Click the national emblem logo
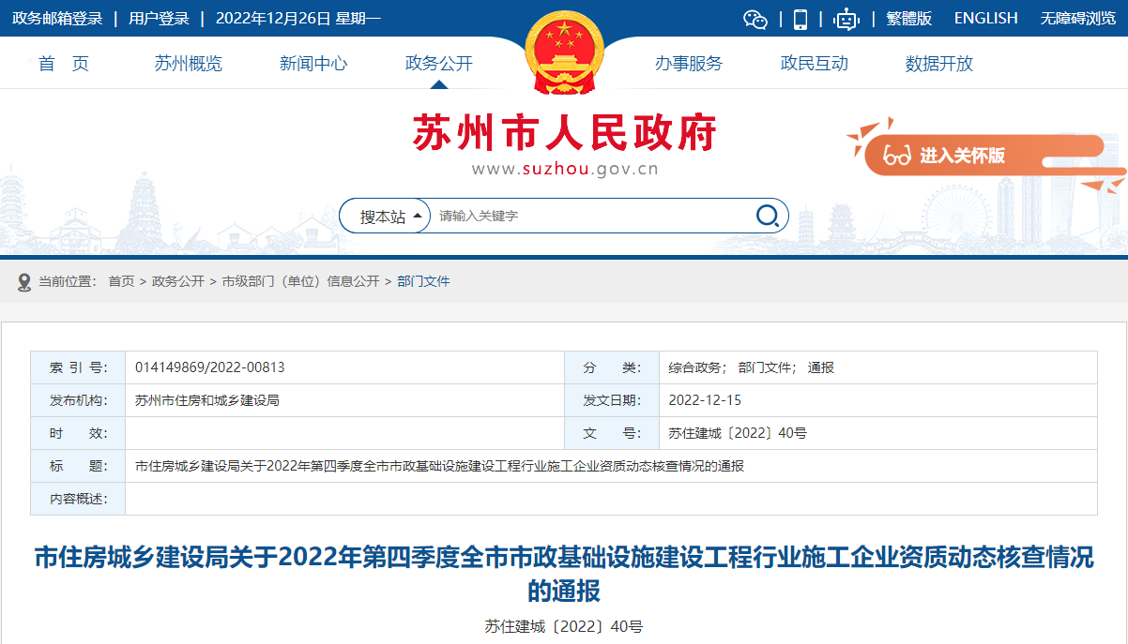The width and height of the screenshot is (1128, 644). click(x=564, y=52)
